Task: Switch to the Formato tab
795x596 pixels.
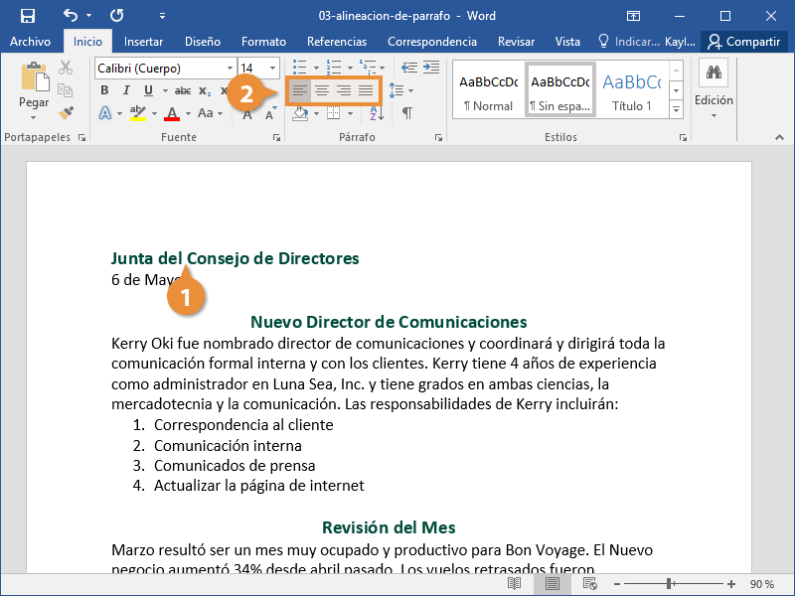Action: (263, 42)
